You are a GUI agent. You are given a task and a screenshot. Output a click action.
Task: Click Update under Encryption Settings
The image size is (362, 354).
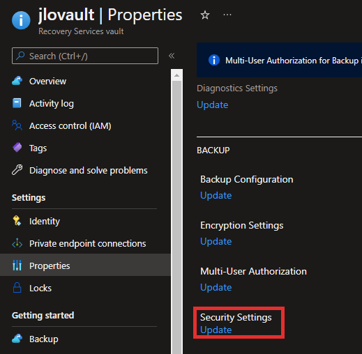point(216,241)
